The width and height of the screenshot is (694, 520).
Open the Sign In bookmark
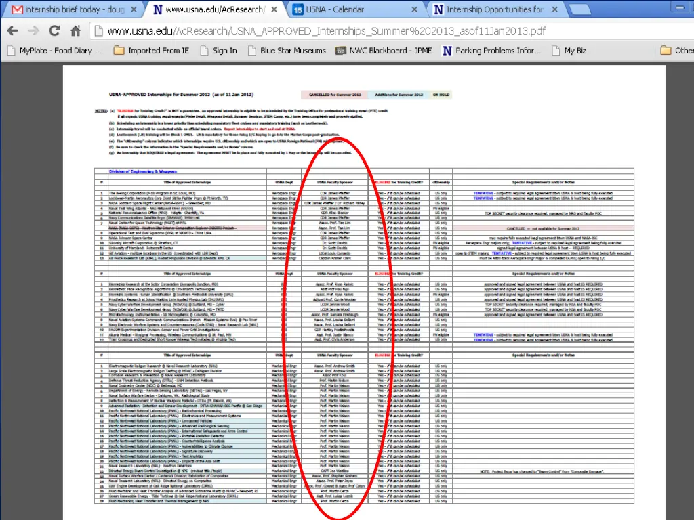[x=218, y=50]
